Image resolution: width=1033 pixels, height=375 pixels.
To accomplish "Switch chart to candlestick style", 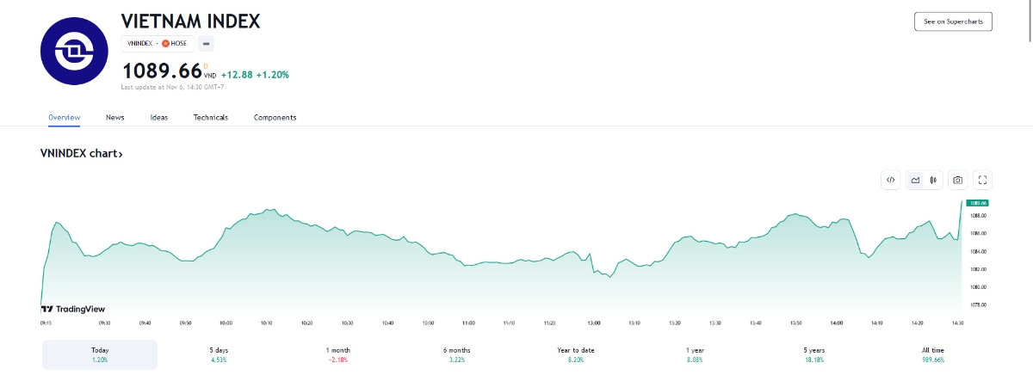I will 933,180.
